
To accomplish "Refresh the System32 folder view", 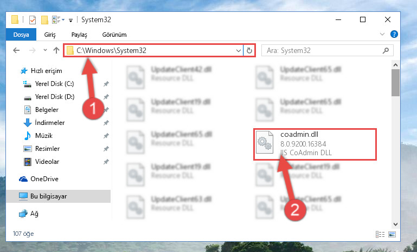I will 249,50.
